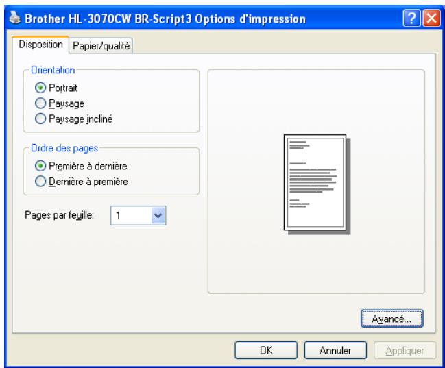Click the page layout preview thumbnail

pos(317,184)
